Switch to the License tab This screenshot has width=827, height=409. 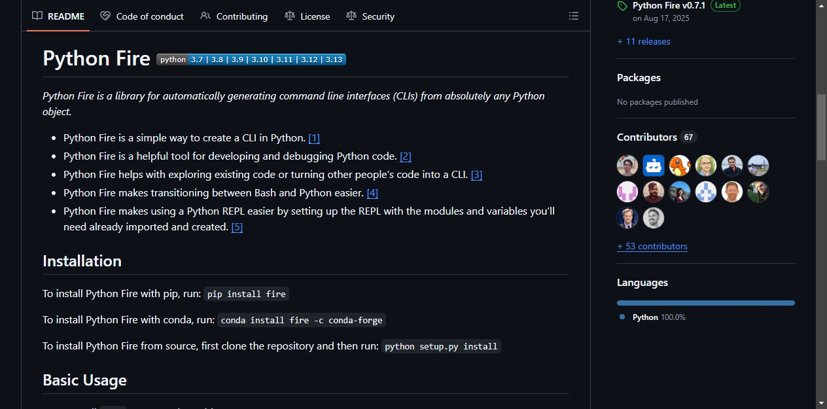pyautogui.click(x=308, y=16)
